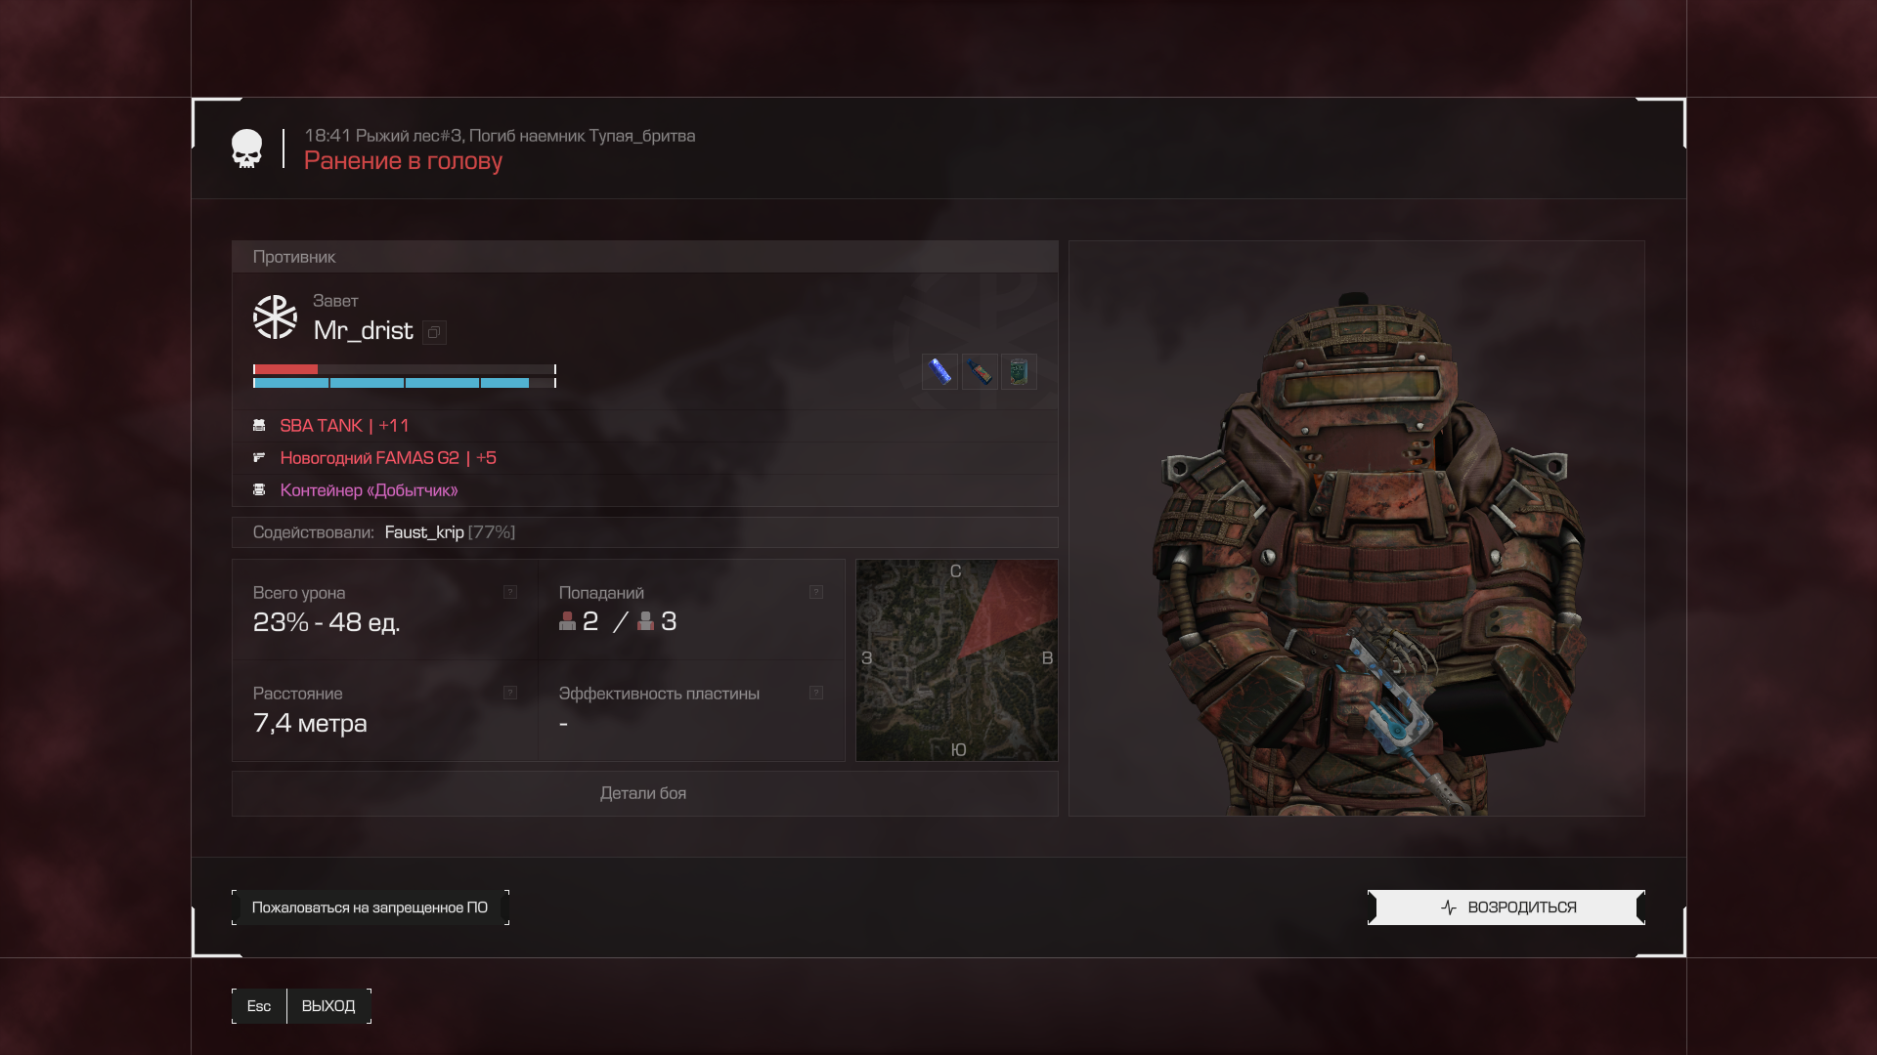Open the SBA TANK | +11 armor link

344,426
